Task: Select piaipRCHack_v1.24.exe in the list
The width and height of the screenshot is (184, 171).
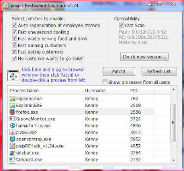Action: (40, 146)
